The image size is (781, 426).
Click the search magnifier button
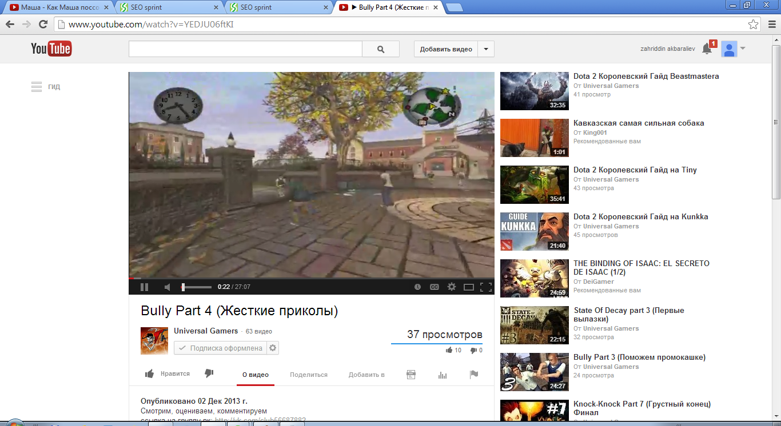pyautogui.click(x=381, y=49)
